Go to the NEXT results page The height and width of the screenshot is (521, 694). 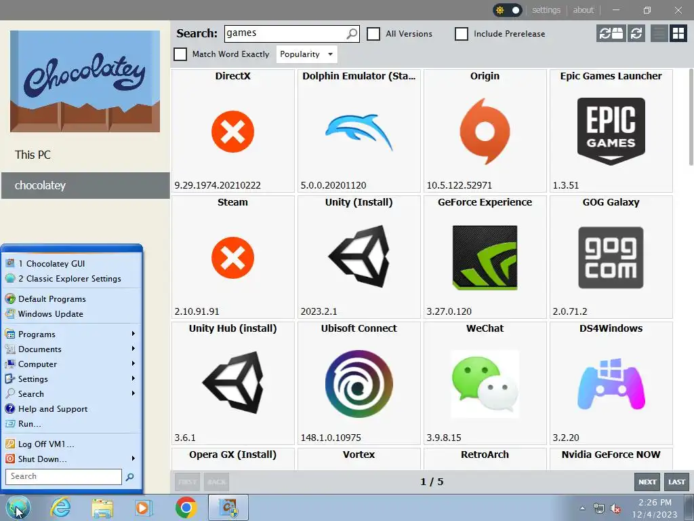click(x=647, y=482)
